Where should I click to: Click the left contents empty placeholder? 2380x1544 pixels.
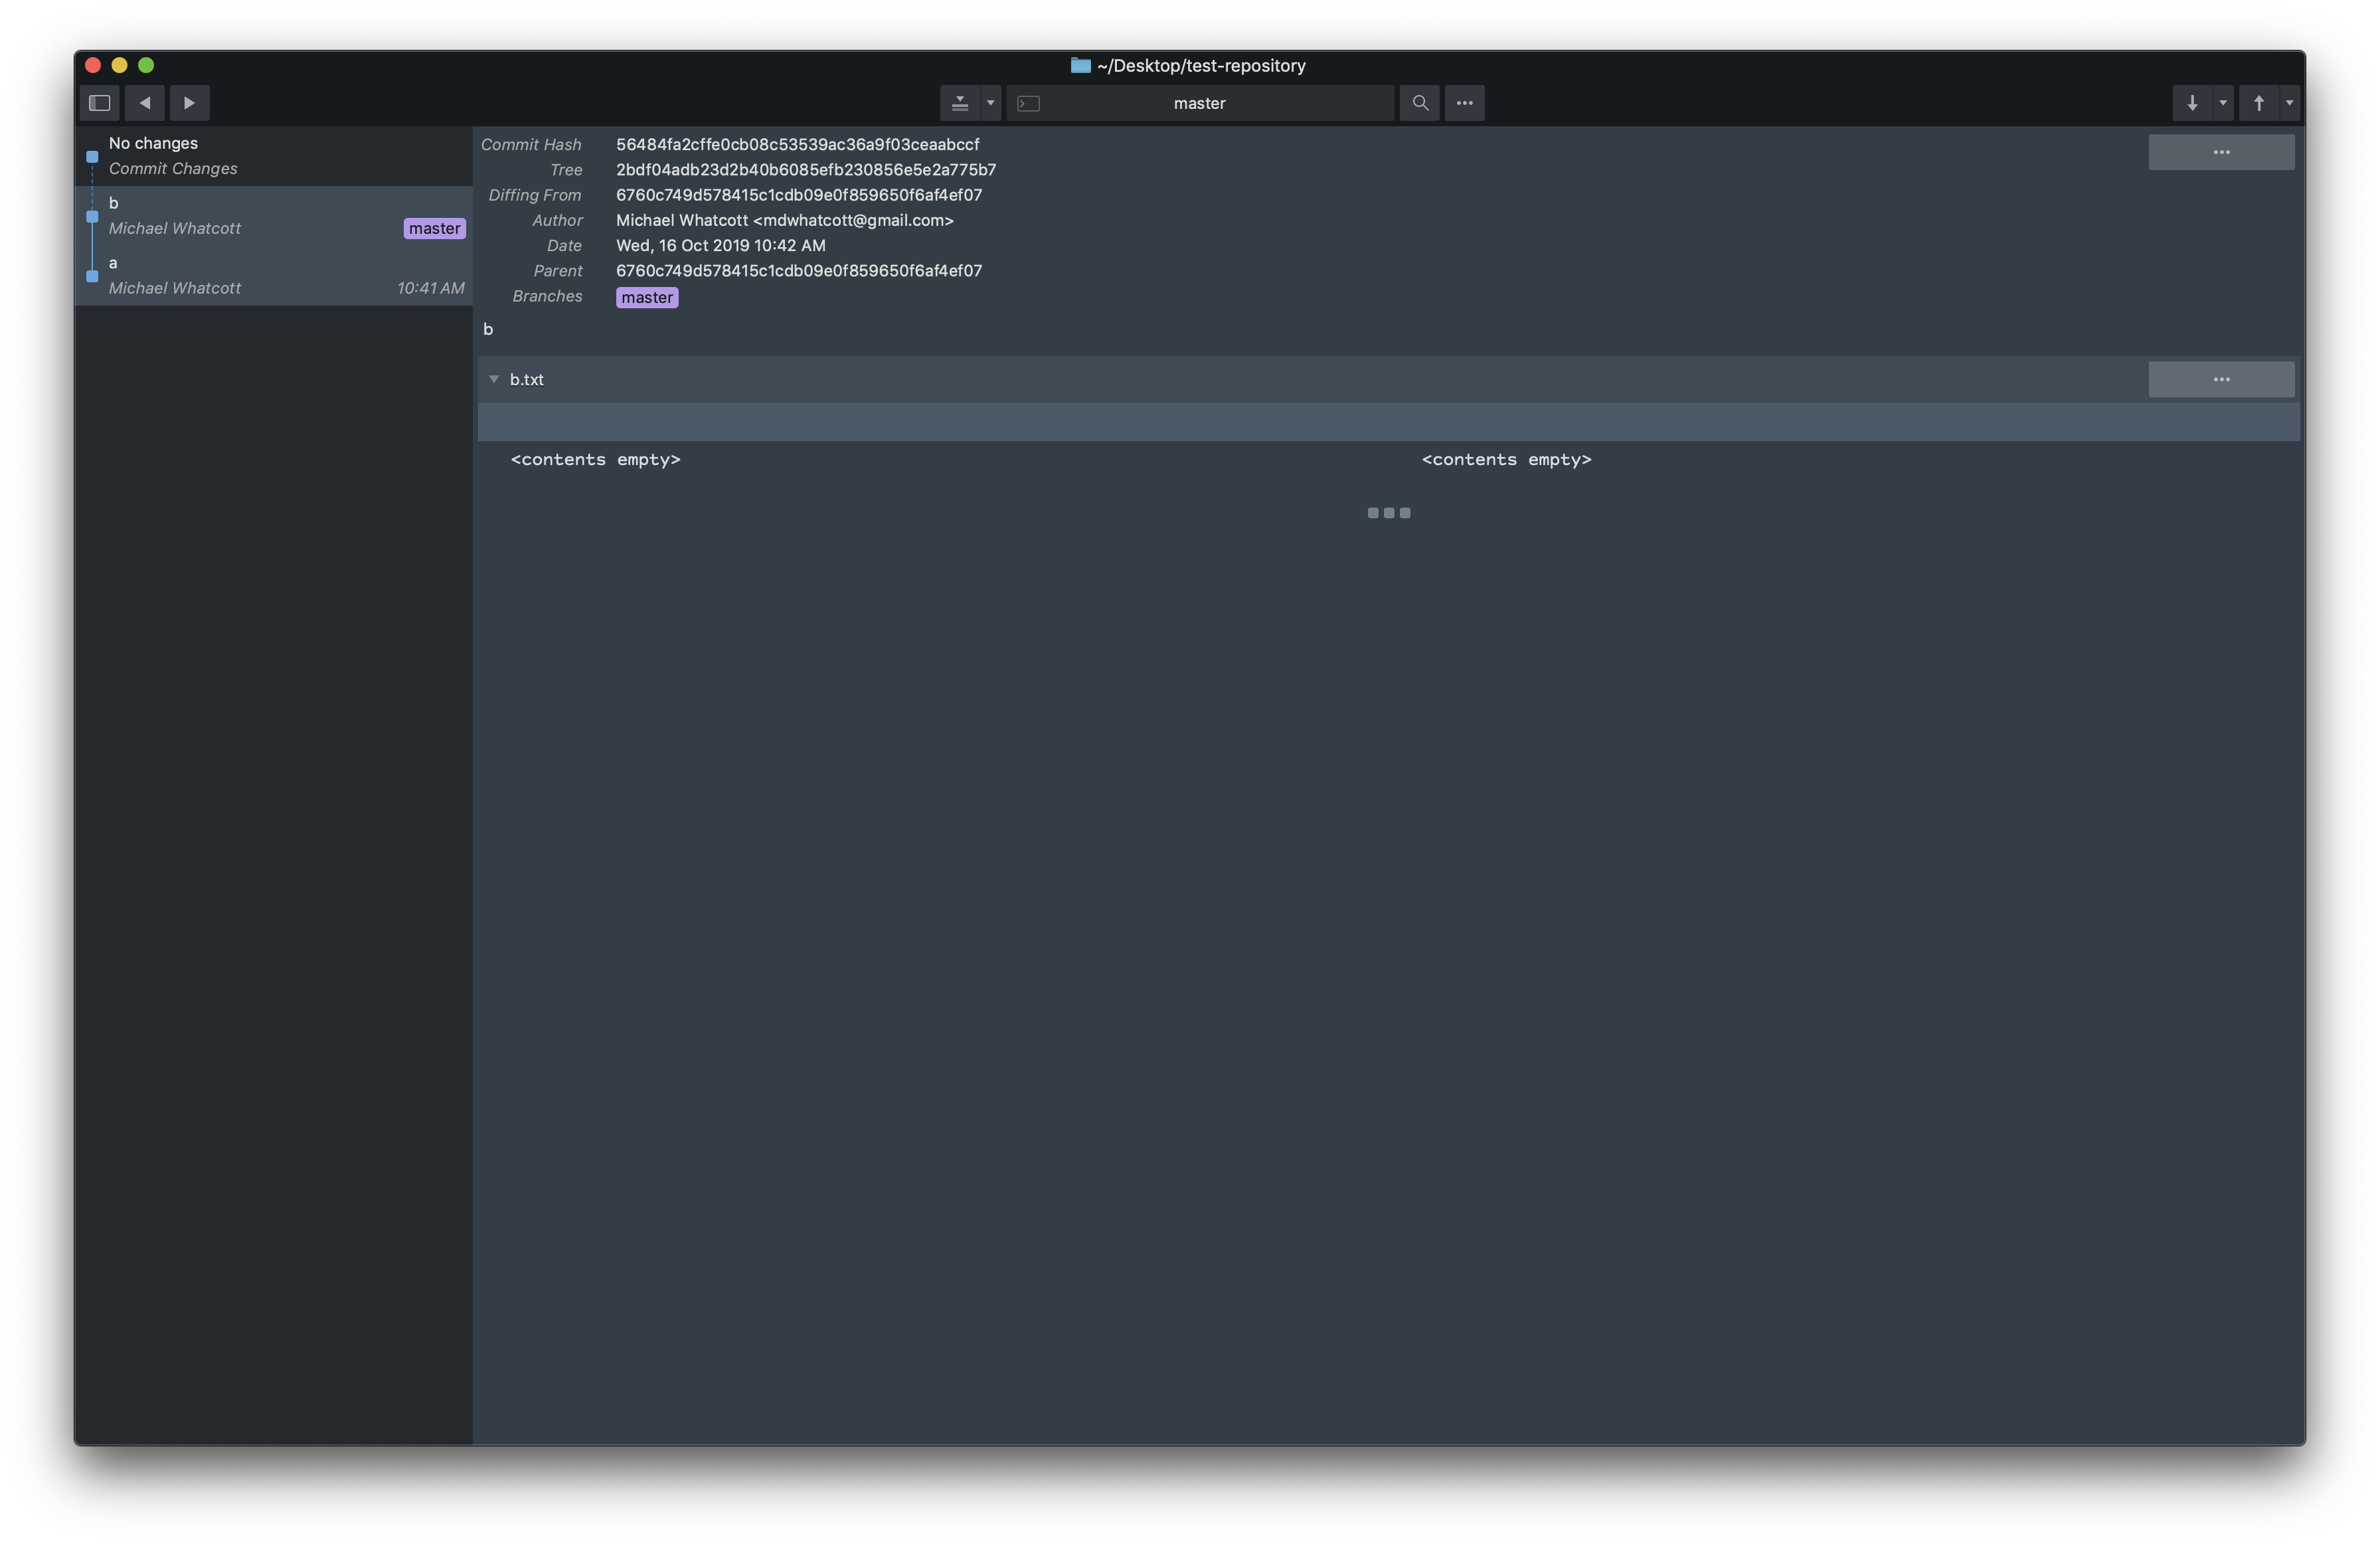(x=596, y=460)
